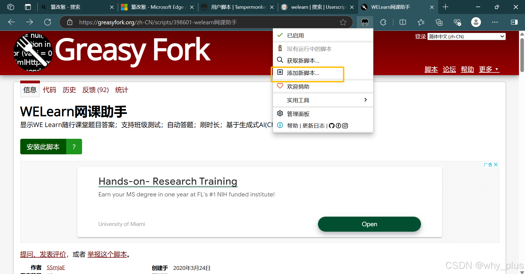Image resolution: width=525 pixels, height=274 pixels.
Task: Switch to the 历史 tab
Action: 69,90
